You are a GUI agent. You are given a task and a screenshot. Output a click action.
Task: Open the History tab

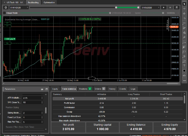point(112,89)
